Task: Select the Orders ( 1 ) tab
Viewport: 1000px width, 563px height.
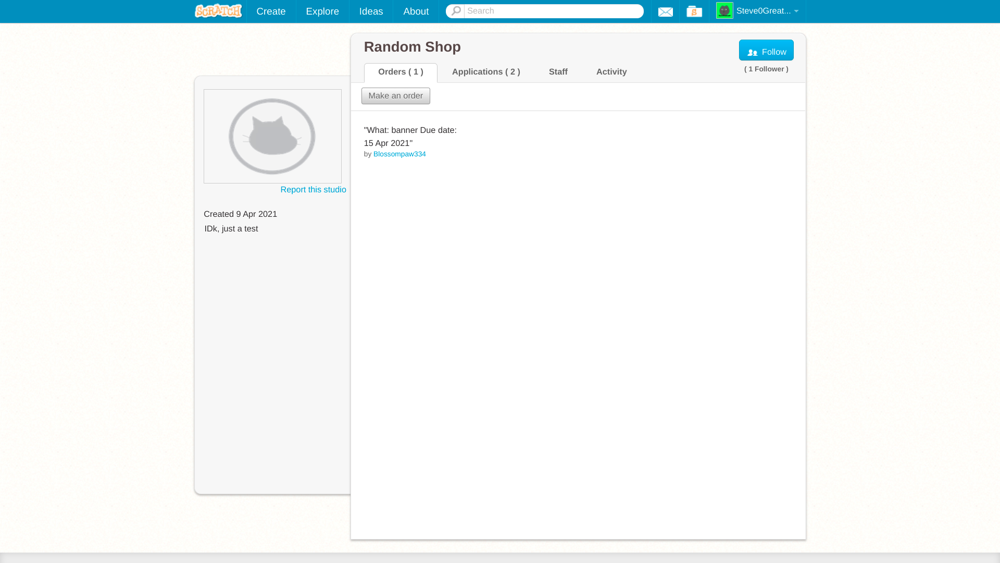Action: click(401, 72)
